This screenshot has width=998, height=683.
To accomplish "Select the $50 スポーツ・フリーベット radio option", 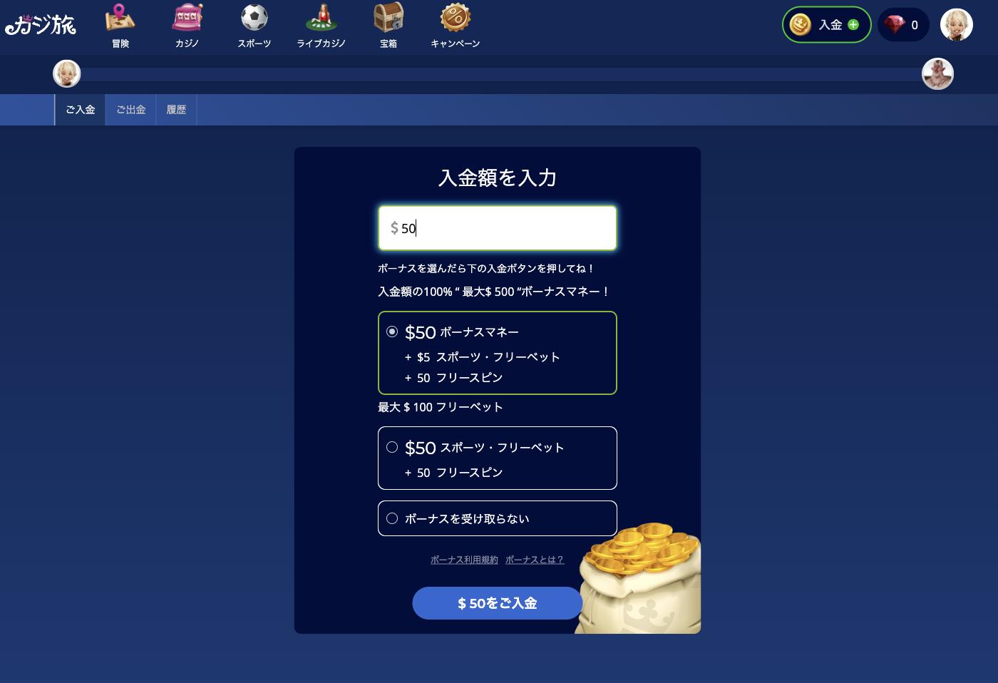I will click(x=392, y=447).
